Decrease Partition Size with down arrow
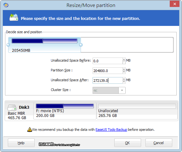The height and width of the screenshot is (152, 182). click(124, 72)
